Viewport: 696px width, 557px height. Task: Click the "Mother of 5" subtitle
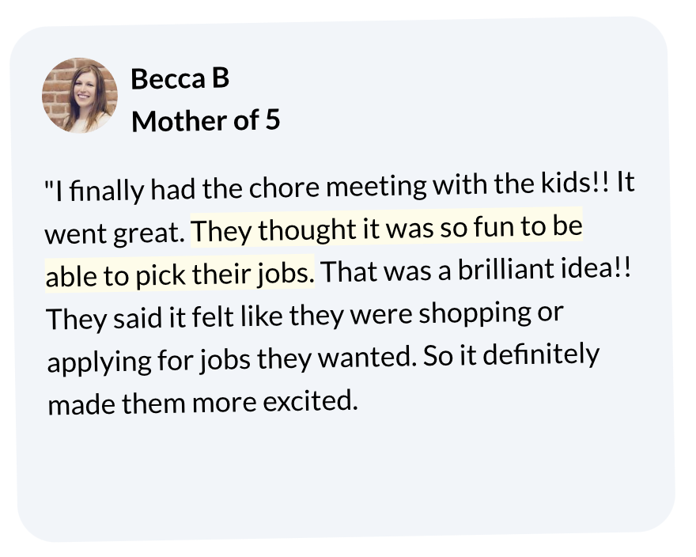point(206,120)
